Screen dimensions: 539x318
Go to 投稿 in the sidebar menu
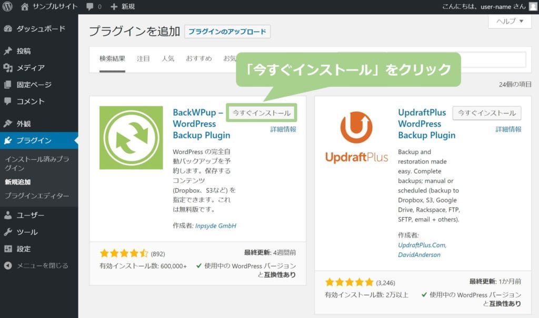click(24, 51)
